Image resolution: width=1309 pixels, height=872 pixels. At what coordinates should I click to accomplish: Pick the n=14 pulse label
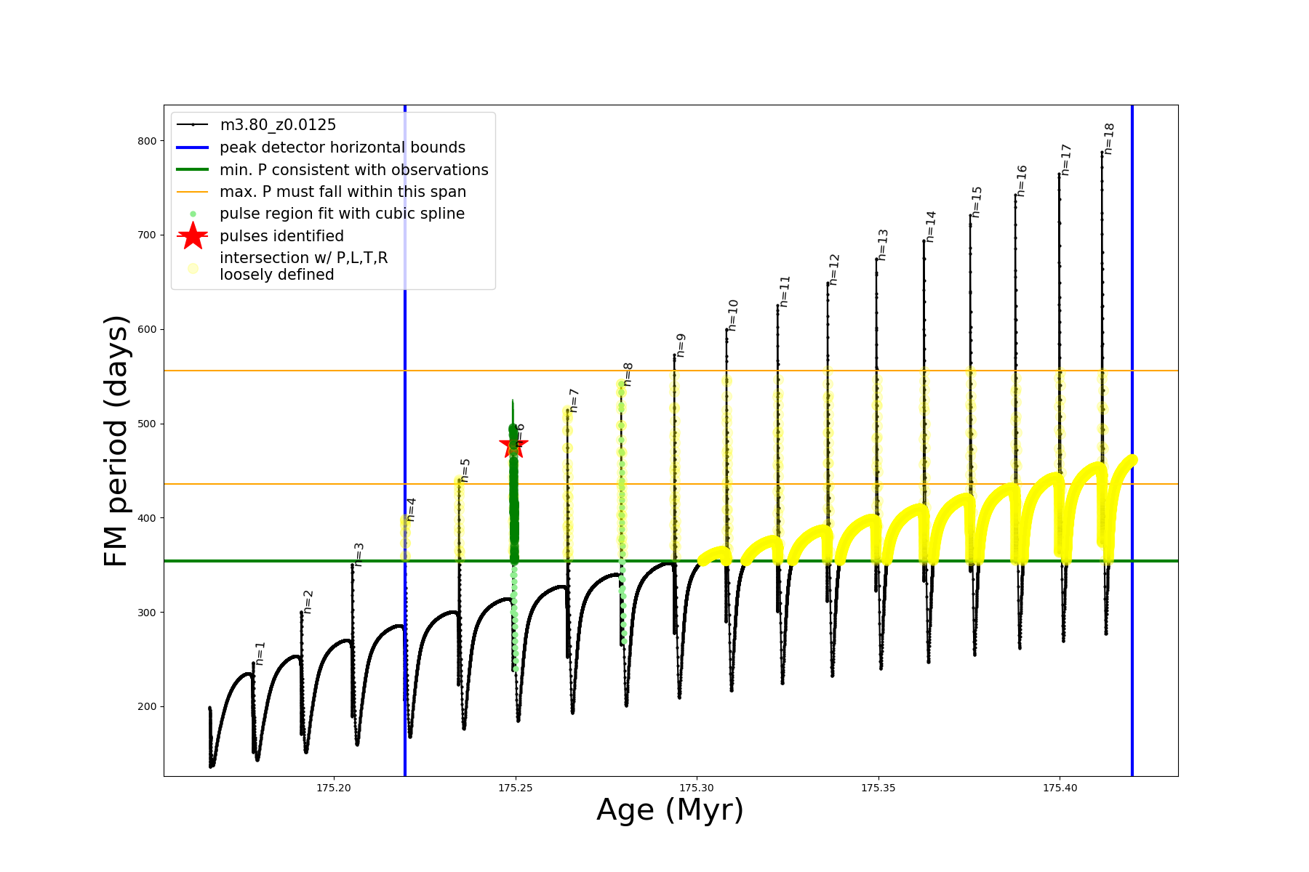pos(931,227)
